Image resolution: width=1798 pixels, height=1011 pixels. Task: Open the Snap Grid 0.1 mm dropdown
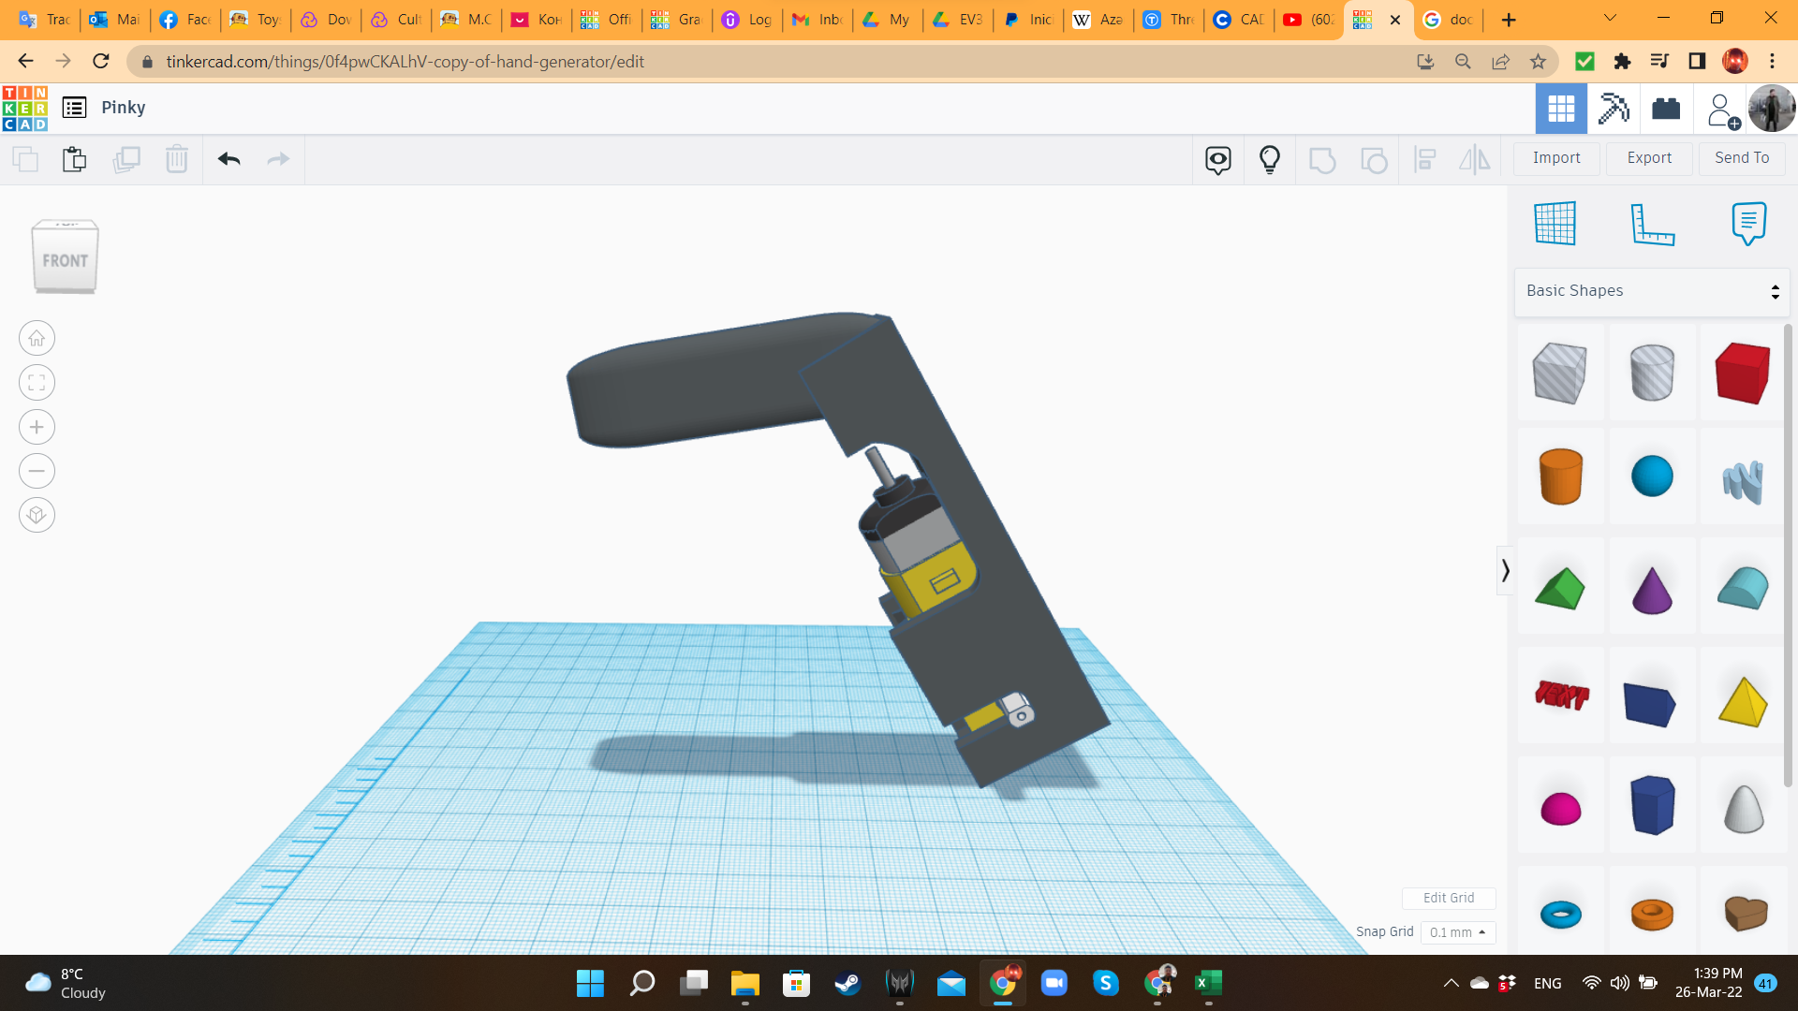tap(1458, 932)
